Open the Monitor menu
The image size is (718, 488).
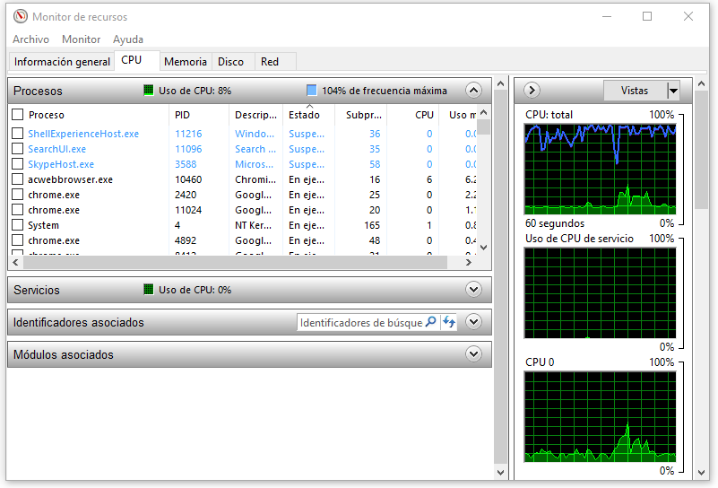[81, 39]
